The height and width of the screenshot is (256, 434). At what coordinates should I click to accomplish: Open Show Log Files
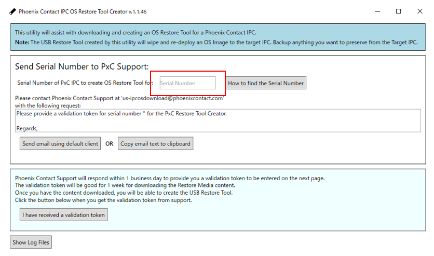(x=31, y=242)
